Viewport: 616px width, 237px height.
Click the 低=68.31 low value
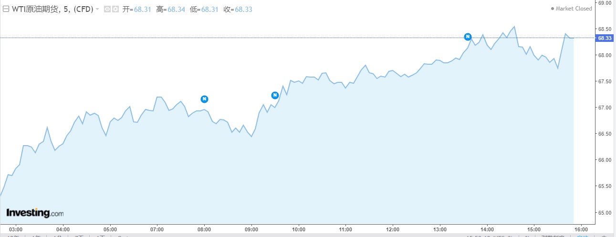pyautogui.click(x=204, y=9)
